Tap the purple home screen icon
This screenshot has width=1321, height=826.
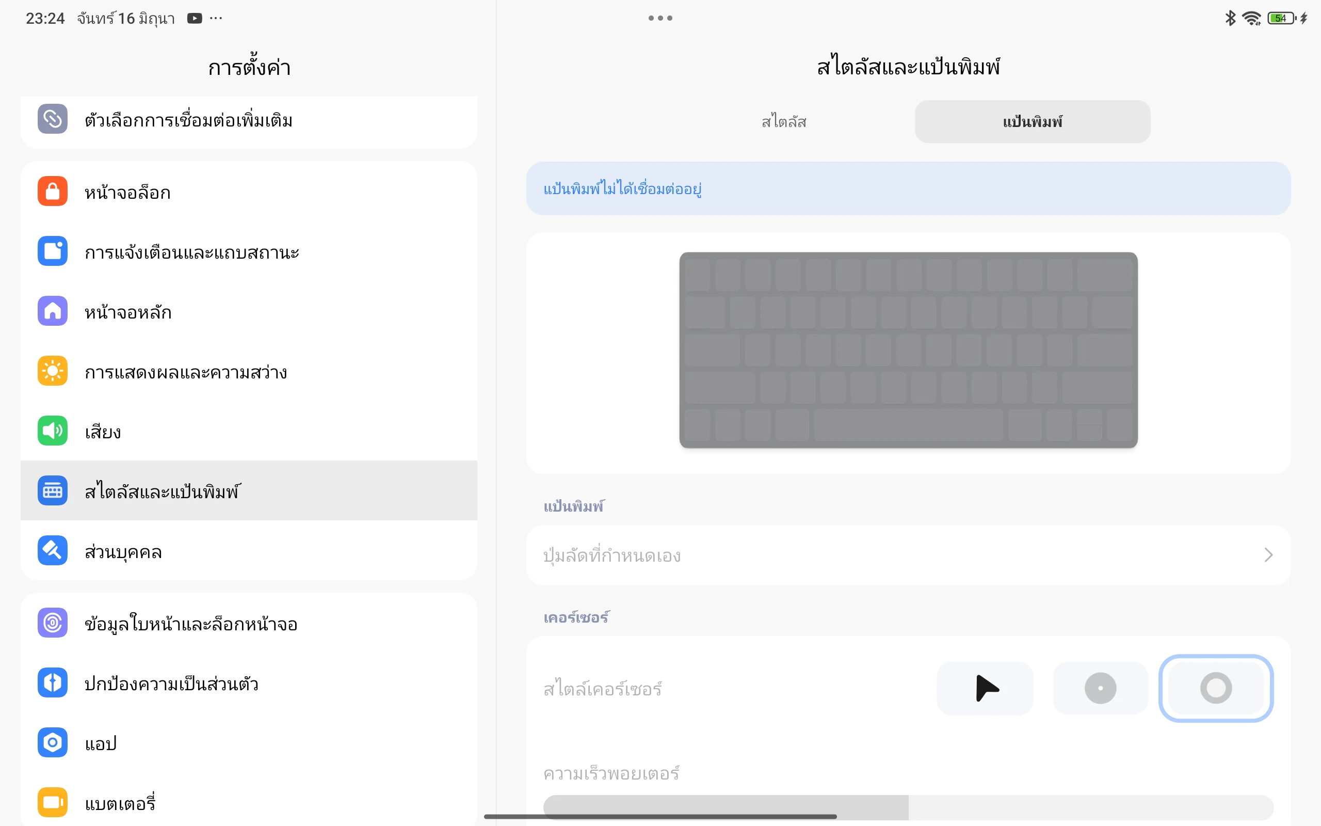(53, 311)
